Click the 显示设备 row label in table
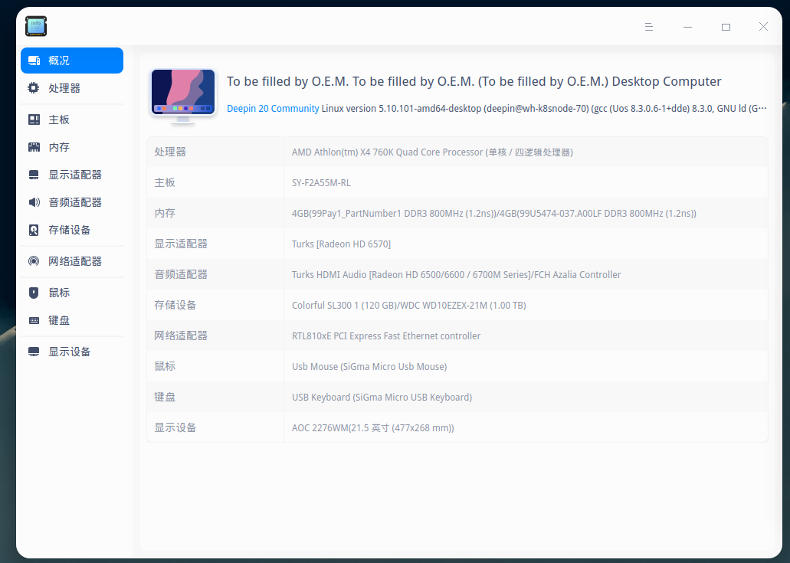The height and width of the screenshot is (563, 790). click(x=175, y=428)
